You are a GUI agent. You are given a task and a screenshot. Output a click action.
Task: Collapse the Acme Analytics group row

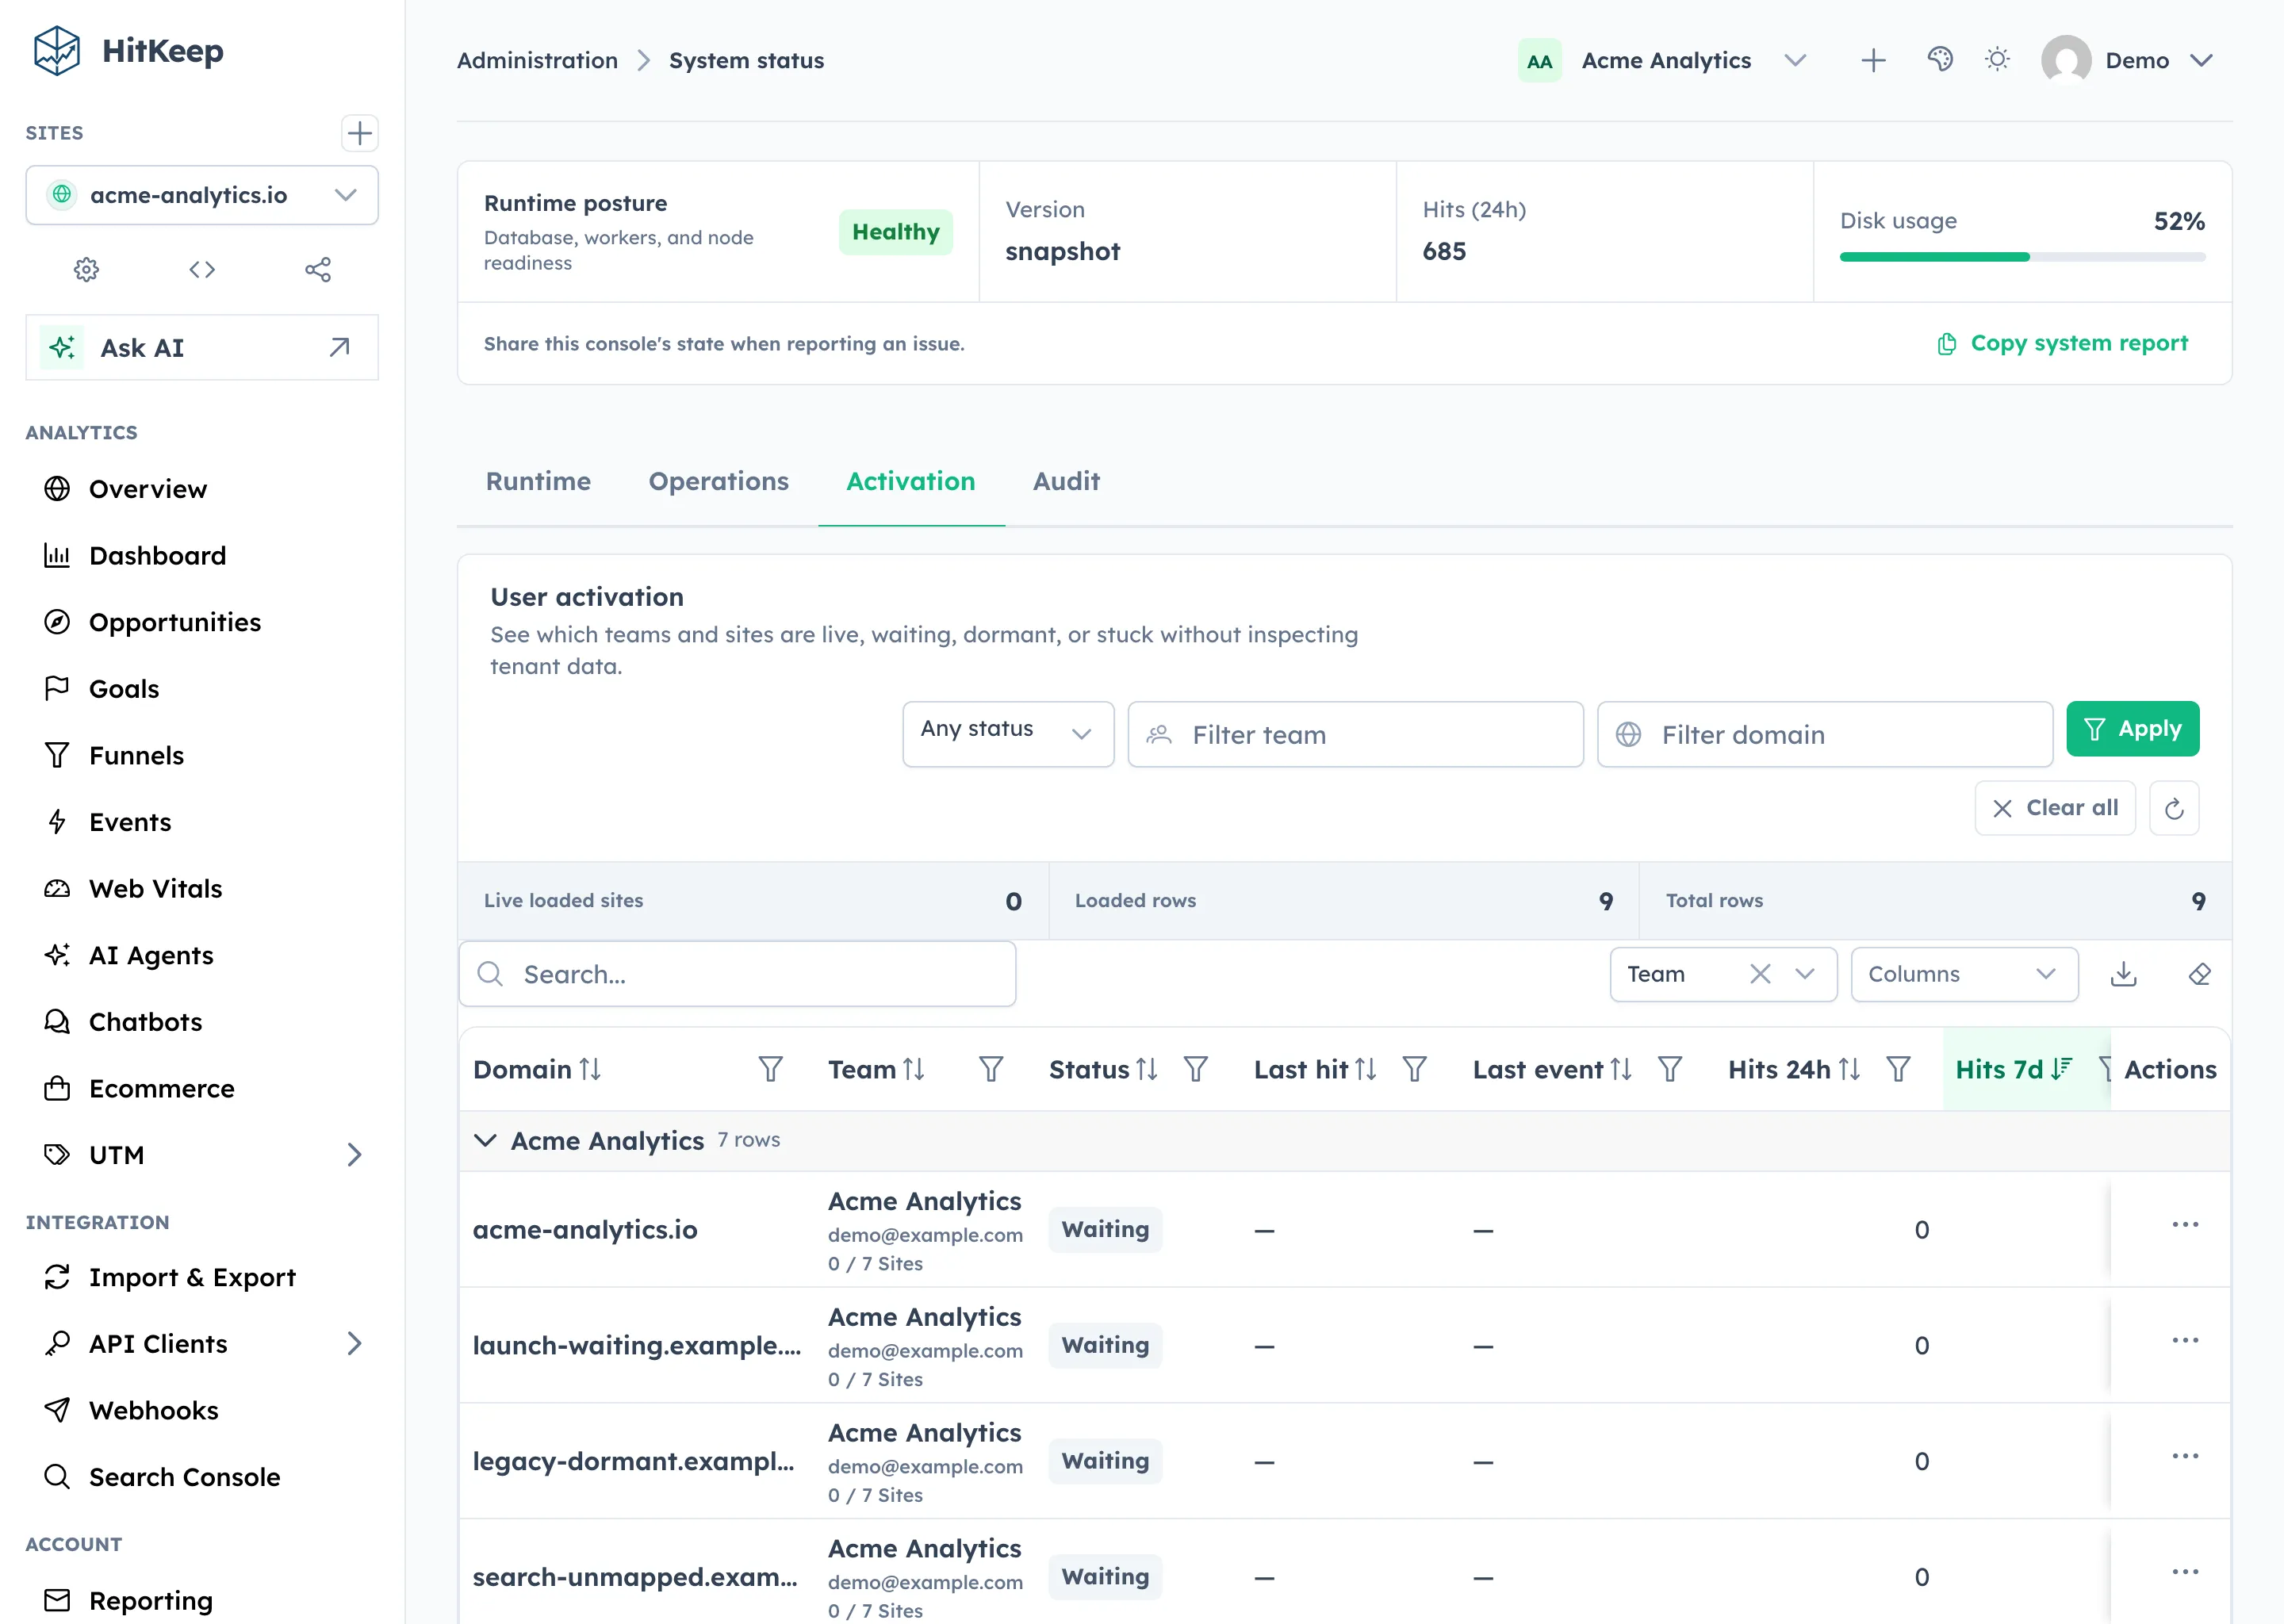point(485,1140)
